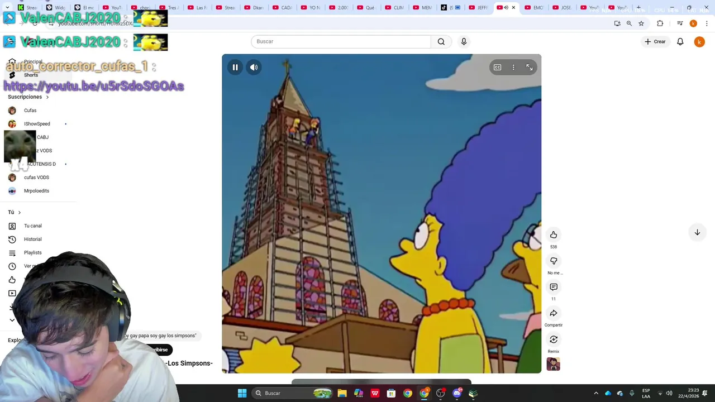Dislike the Short (No me gusta)
This screenshot has height=402, width=715.
[x=554, y=261]
